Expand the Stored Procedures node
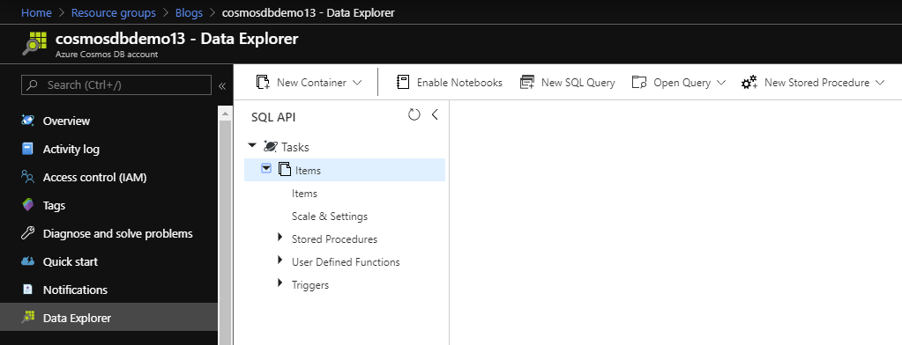Image resolution: width=902 pixels, height=345 pixels. (x=280, y=237)
